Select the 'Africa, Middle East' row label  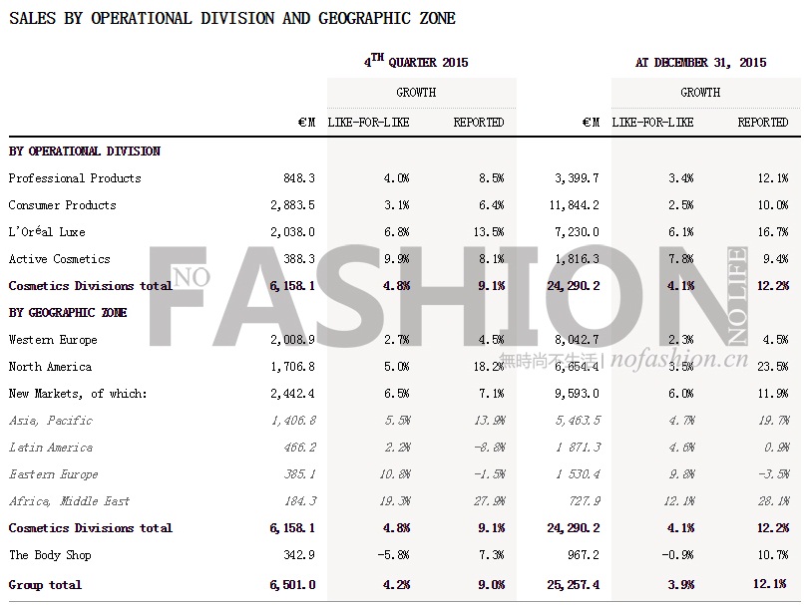69,501
